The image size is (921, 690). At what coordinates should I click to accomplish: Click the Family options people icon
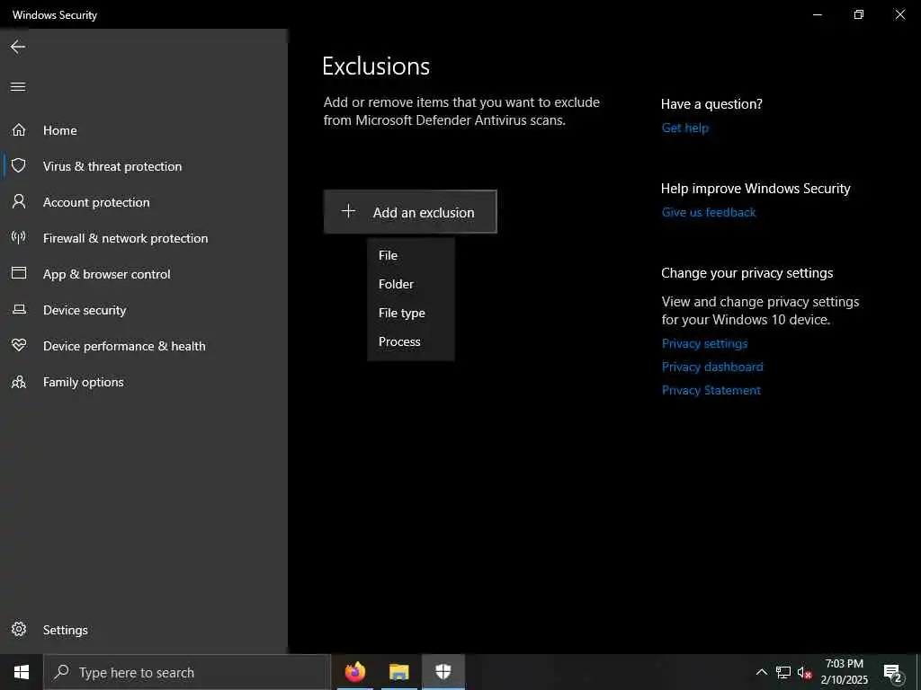(19, 382)
